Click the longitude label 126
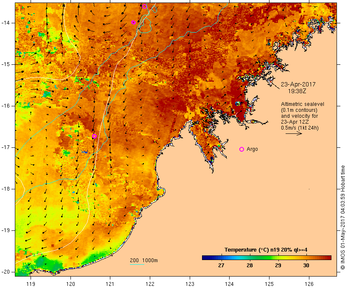 pos(309,284)
